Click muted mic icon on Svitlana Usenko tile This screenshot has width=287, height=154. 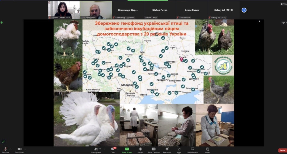50,17
